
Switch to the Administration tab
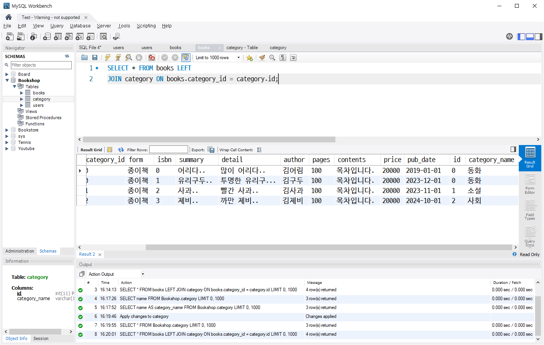pyautogui.click(x=20, y=251)
